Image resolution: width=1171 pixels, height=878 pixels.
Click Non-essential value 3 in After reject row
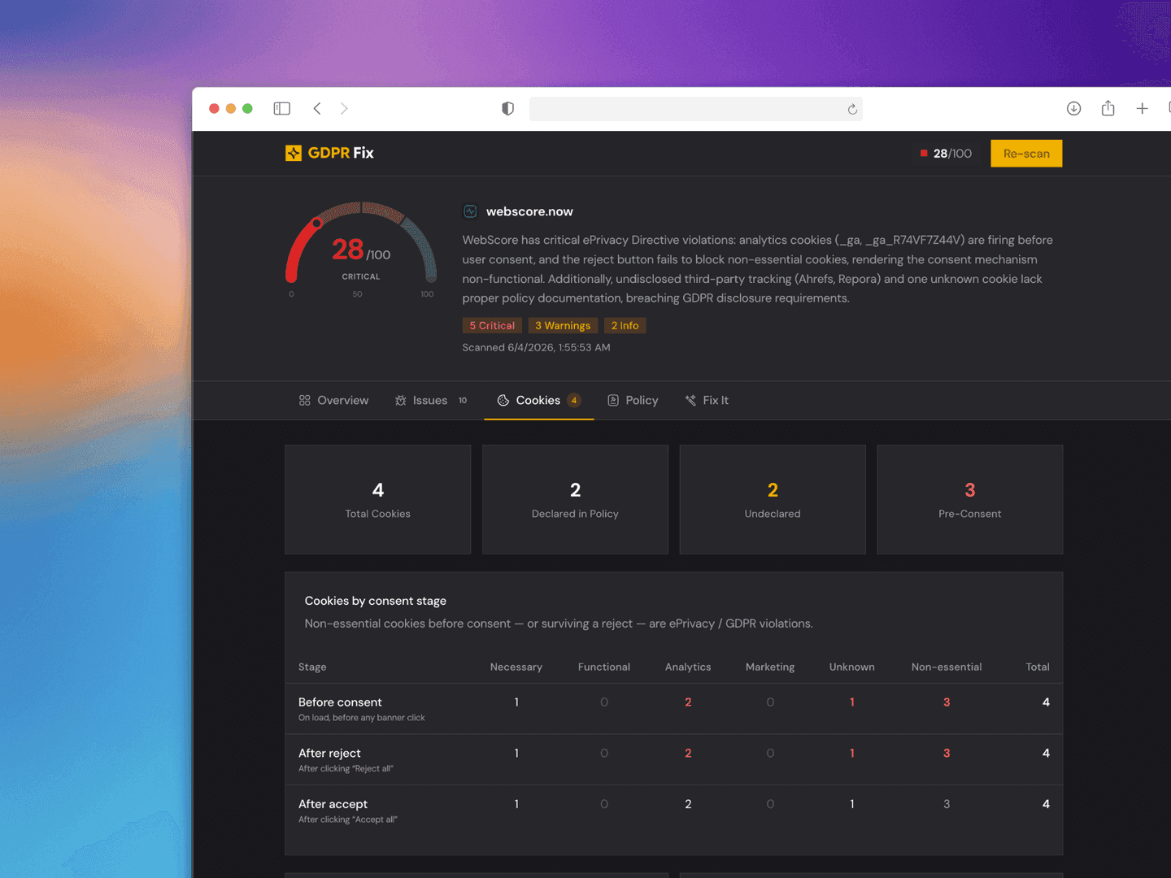click(x=947, y=753)
